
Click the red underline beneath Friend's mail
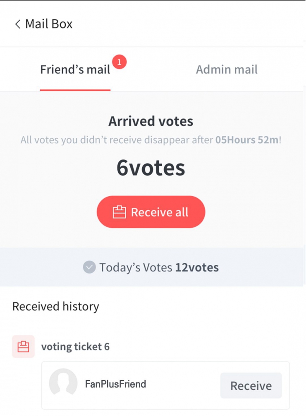(x=75, y=90)
